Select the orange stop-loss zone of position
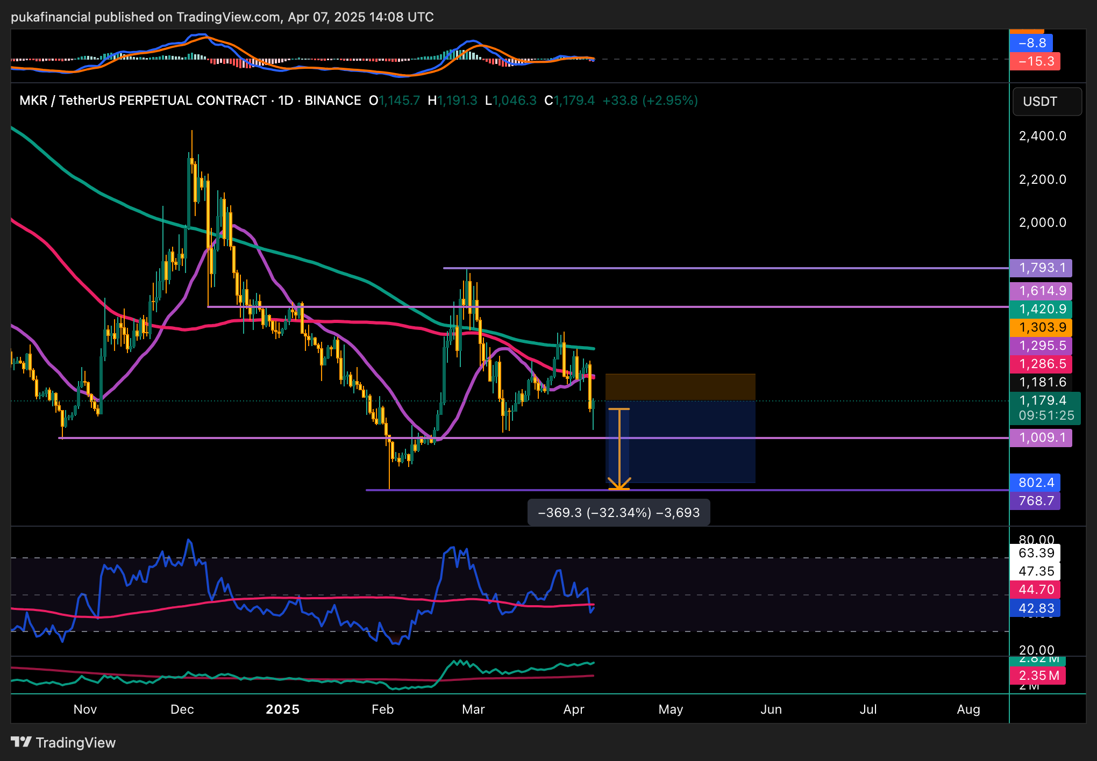 tap(680, 387)
